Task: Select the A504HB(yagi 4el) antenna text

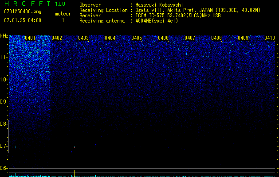Action: pos(157,21)
